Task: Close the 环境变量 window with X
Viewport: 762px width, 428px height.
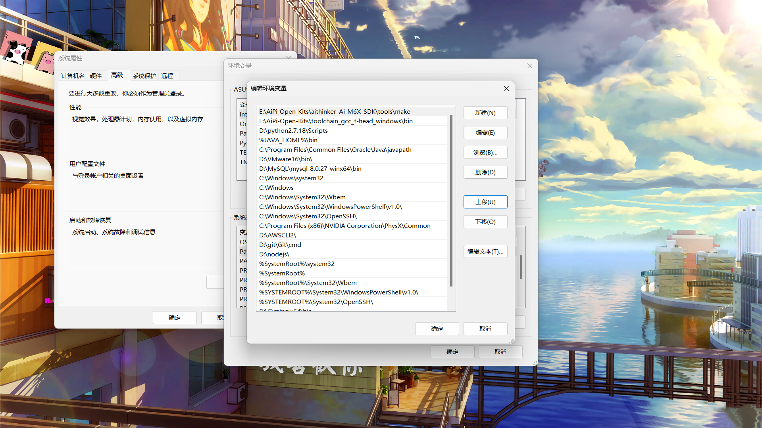Action: 530,66
